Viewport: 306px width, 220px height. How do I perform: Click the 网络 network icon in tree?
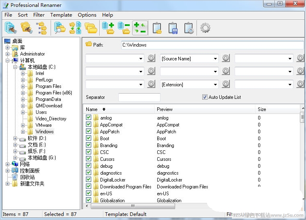[15, 164]
